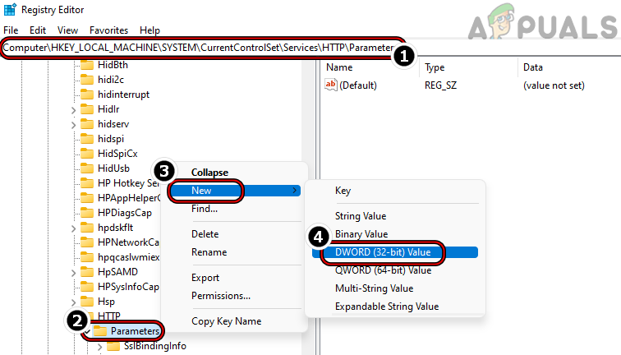The width and height of the screenshot is (621, 355).
Task: Select Permissions... from context menu
Action: tap(220, 296)
